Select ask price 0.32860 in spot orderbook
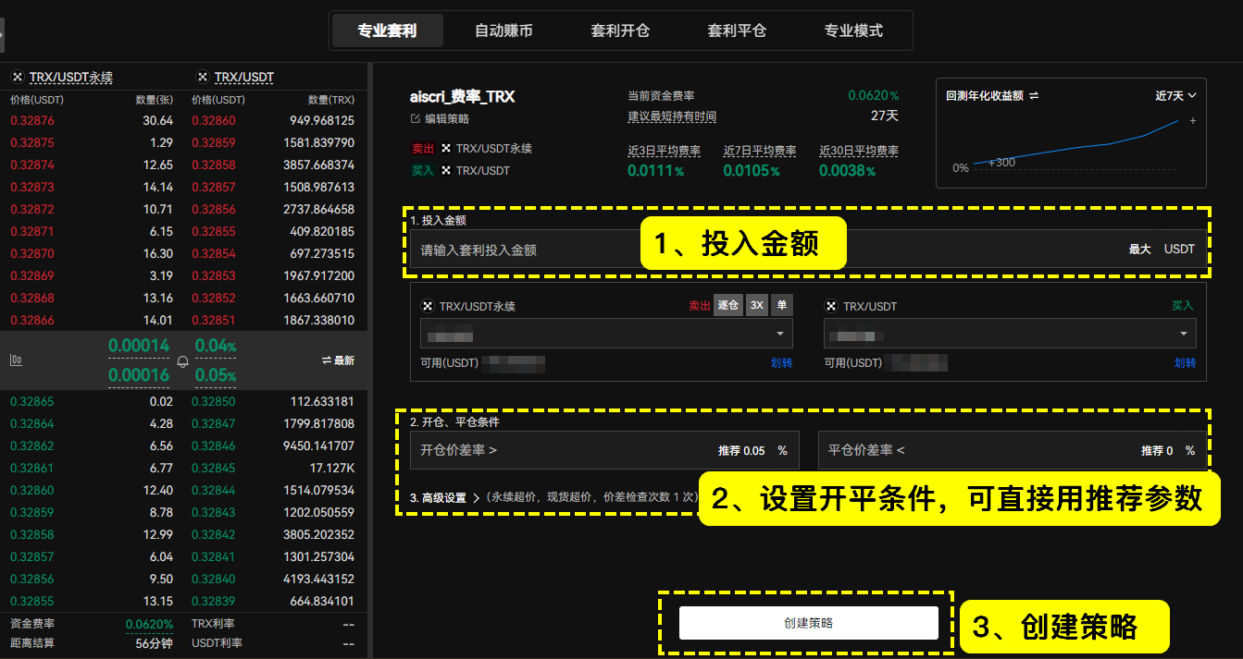1243x659 pixels. [214, 121]
